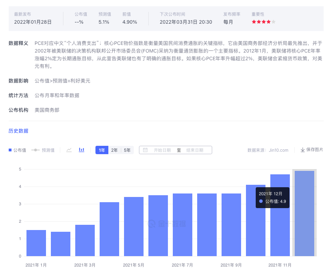The width and height of the screenshot is (332, 269).
Task: Click the 公布值: 4.9 tooltip text
Action: click(276, 201)
